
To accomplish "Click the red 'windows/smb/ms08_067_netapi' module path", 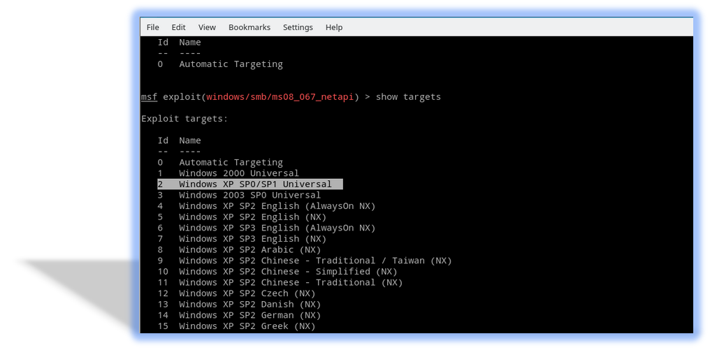I will click(280, 97).
